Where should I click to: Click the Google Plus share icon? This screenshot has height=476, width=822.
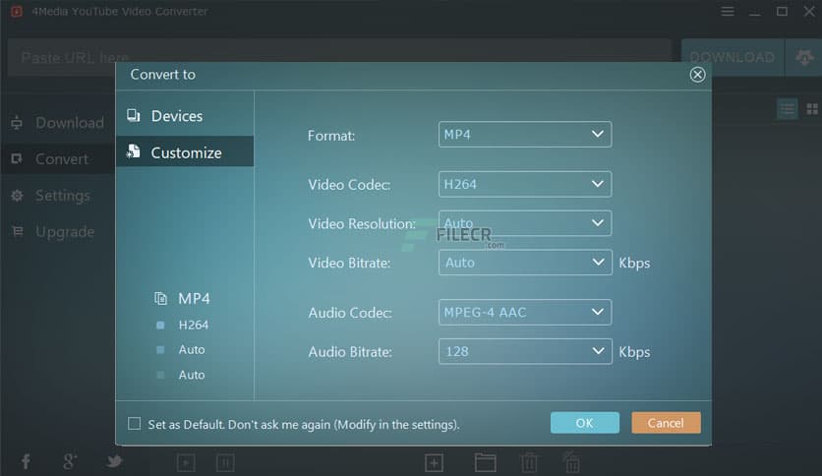[x=69, y=461]
